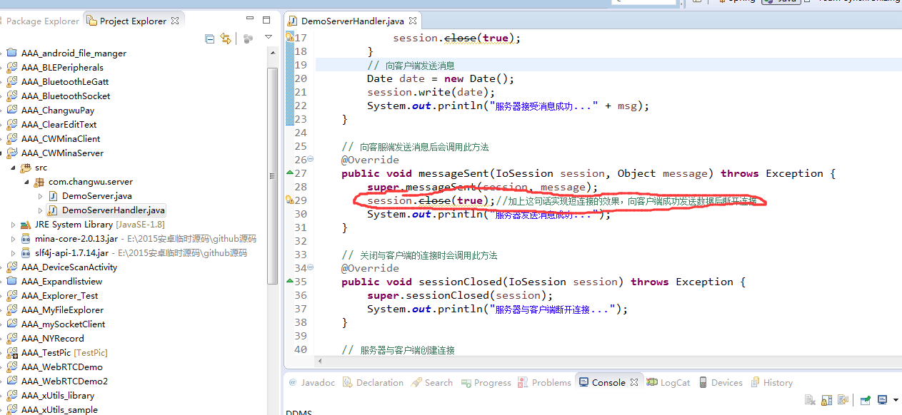
Task: Select AAA_xUtils_sample project
Action: coord(60,409)
